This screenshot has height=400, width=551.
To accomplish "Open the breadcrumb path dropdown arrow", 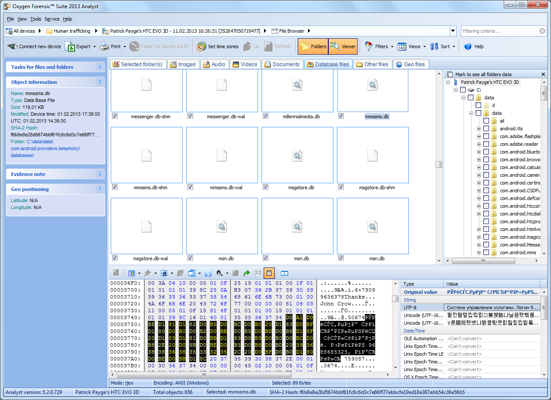I will tap(453, 31).
